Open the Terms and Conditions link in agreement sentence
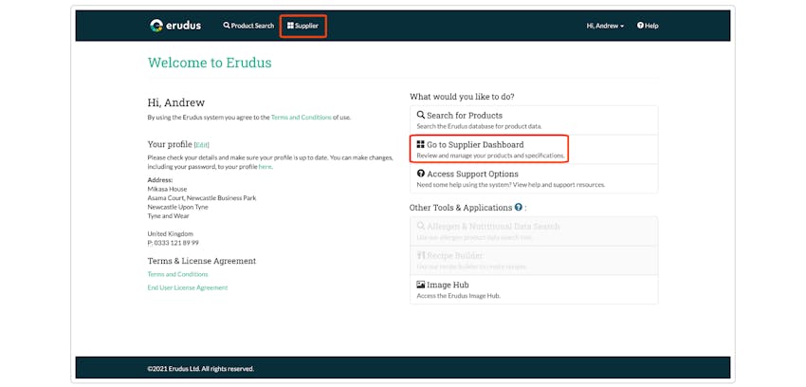 tap(302, 118)
